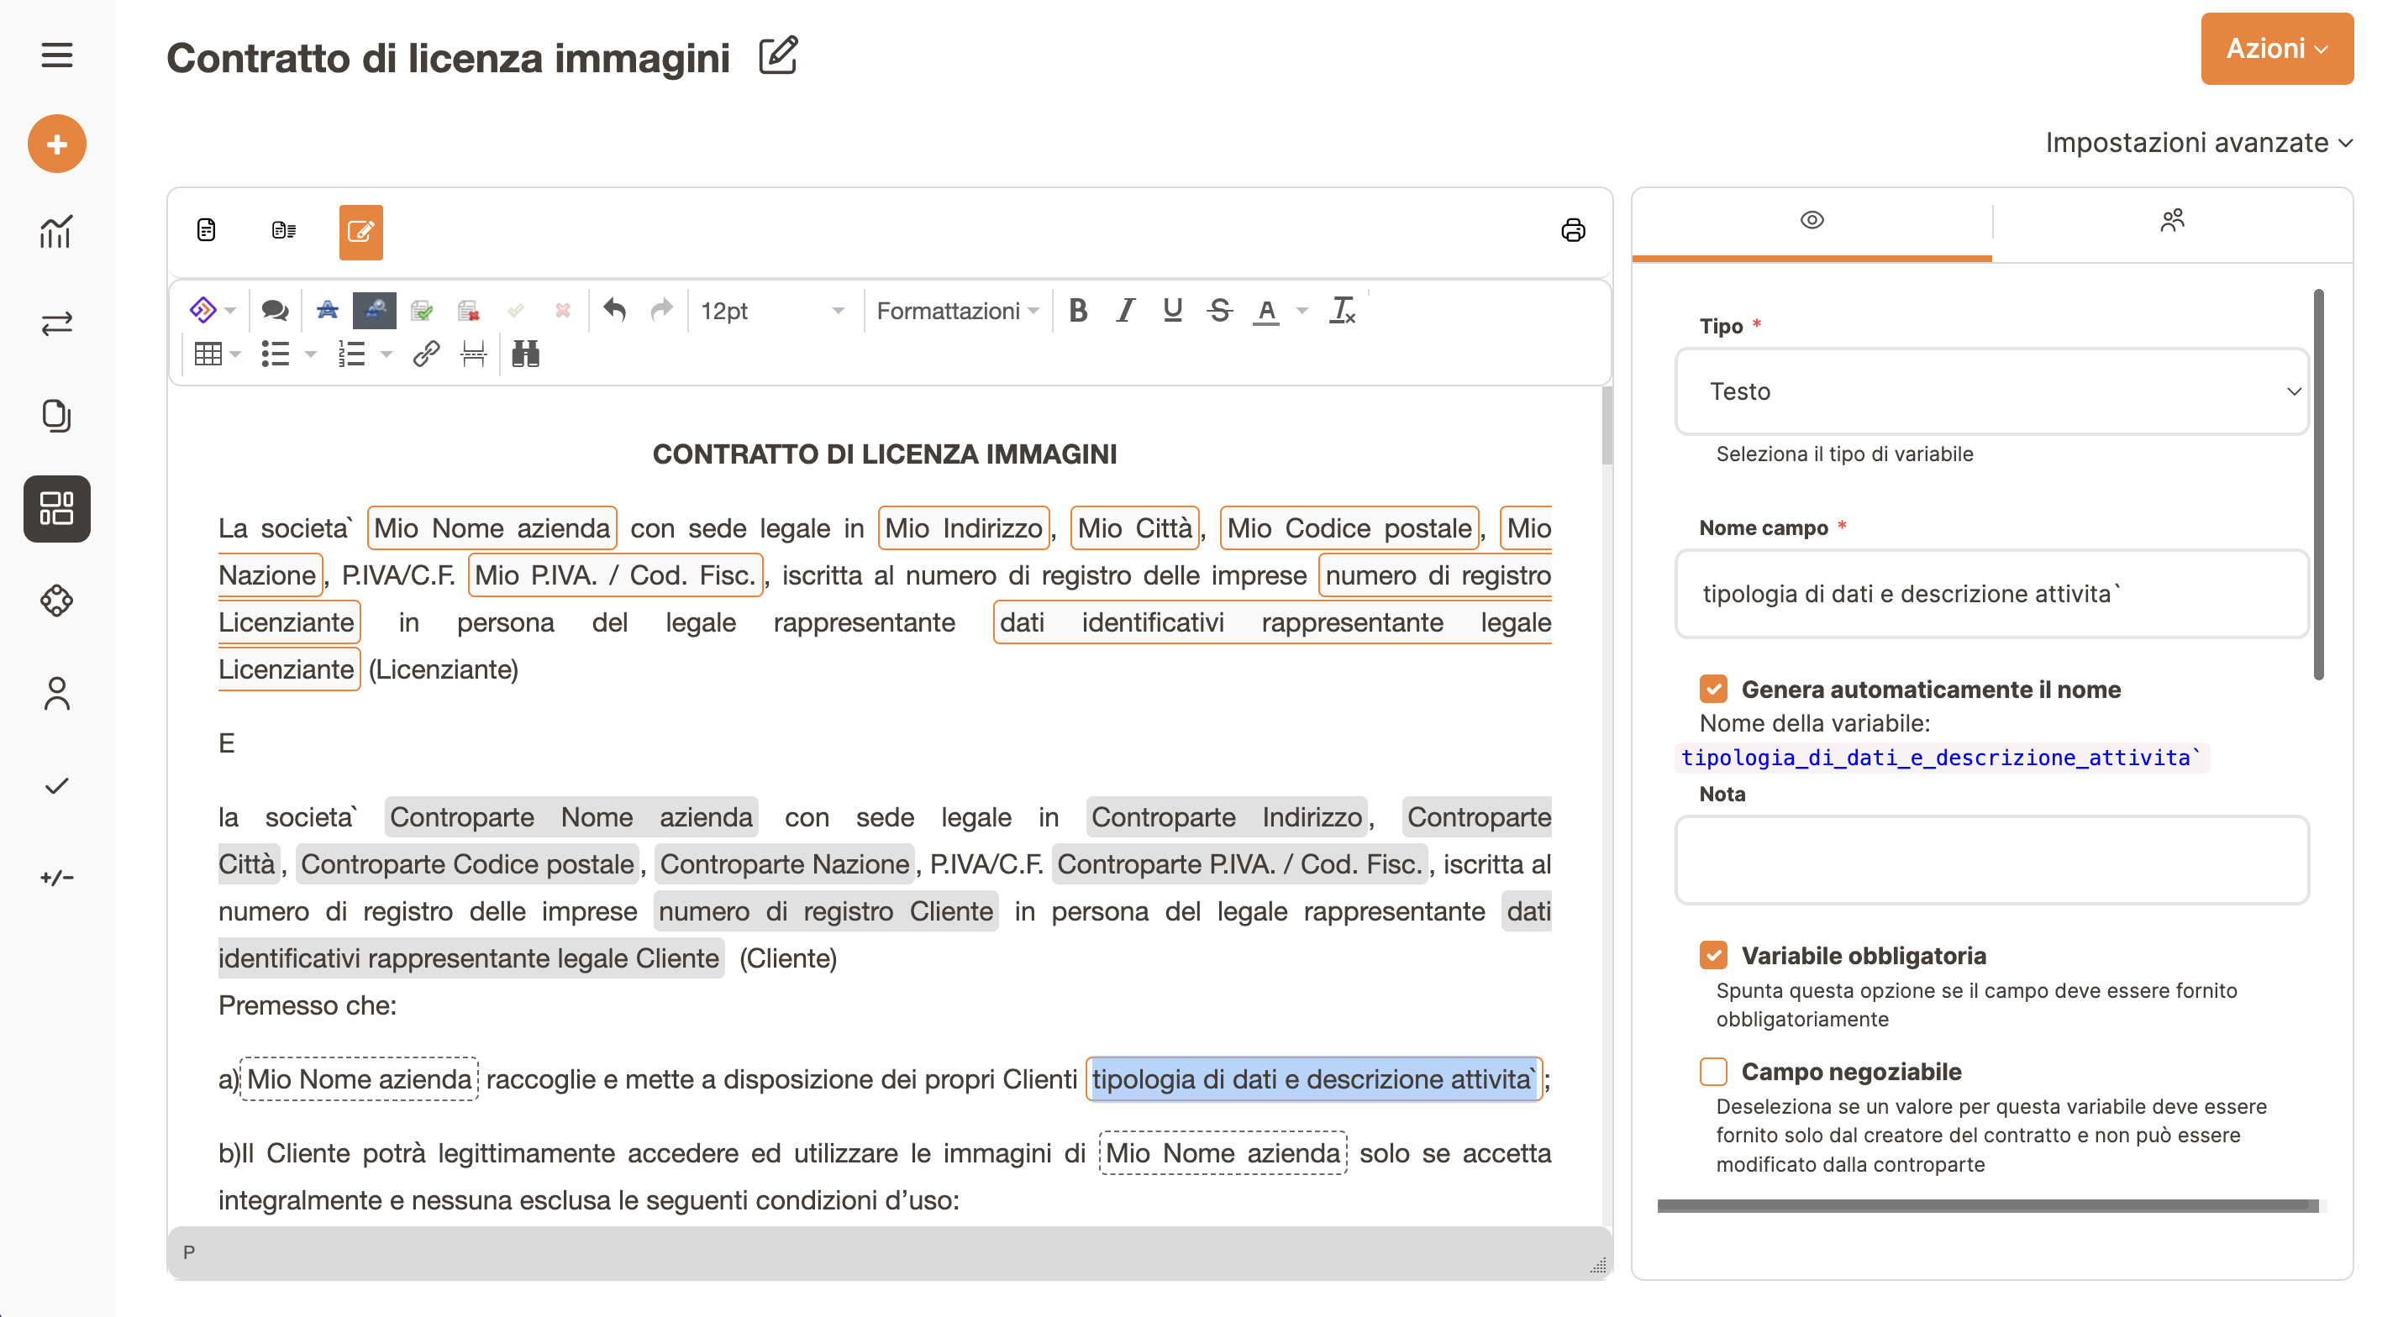Select the Controparte Codice postale variable
The width and height of the screenshot is (2398, 1317).
(467, 863)
